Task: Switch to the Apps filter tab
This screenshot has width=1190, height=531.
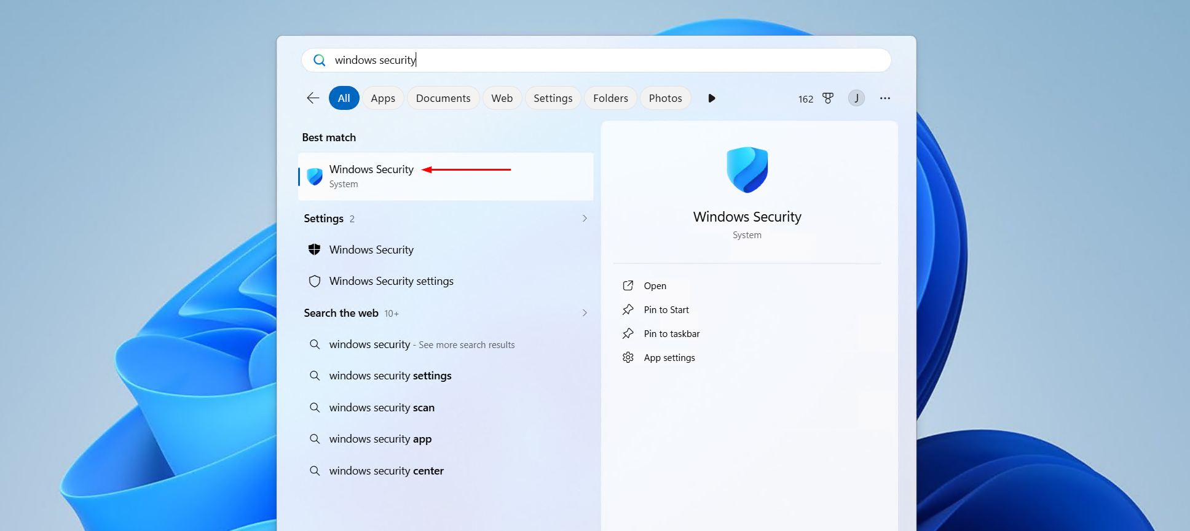Action: [383, 98]
